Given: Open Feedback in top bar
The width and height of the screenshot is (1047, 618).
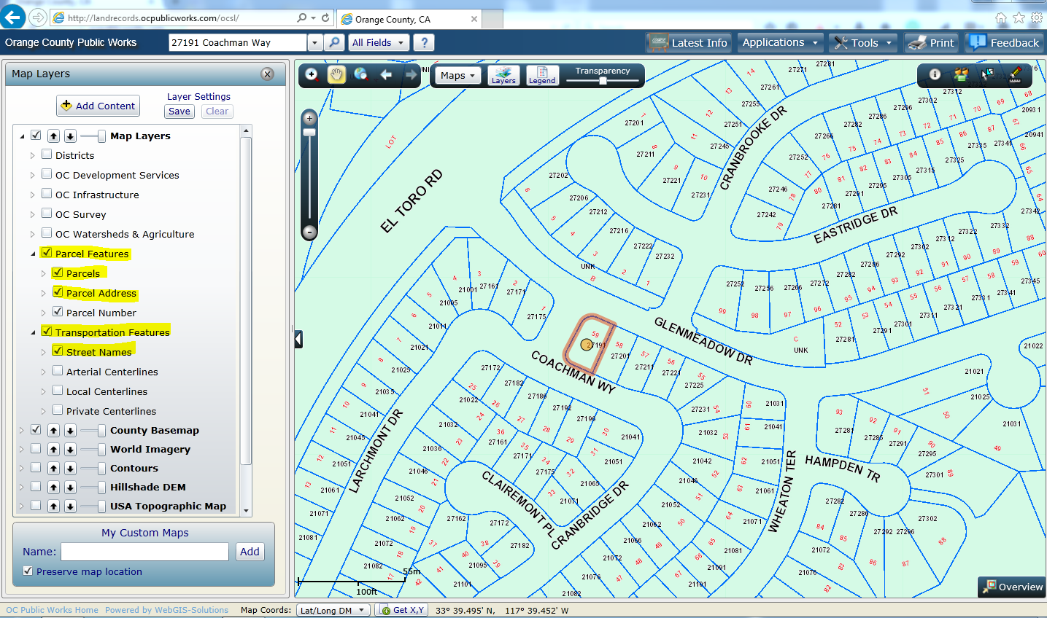Looking at the screenshot, I should click(1004, 43).
